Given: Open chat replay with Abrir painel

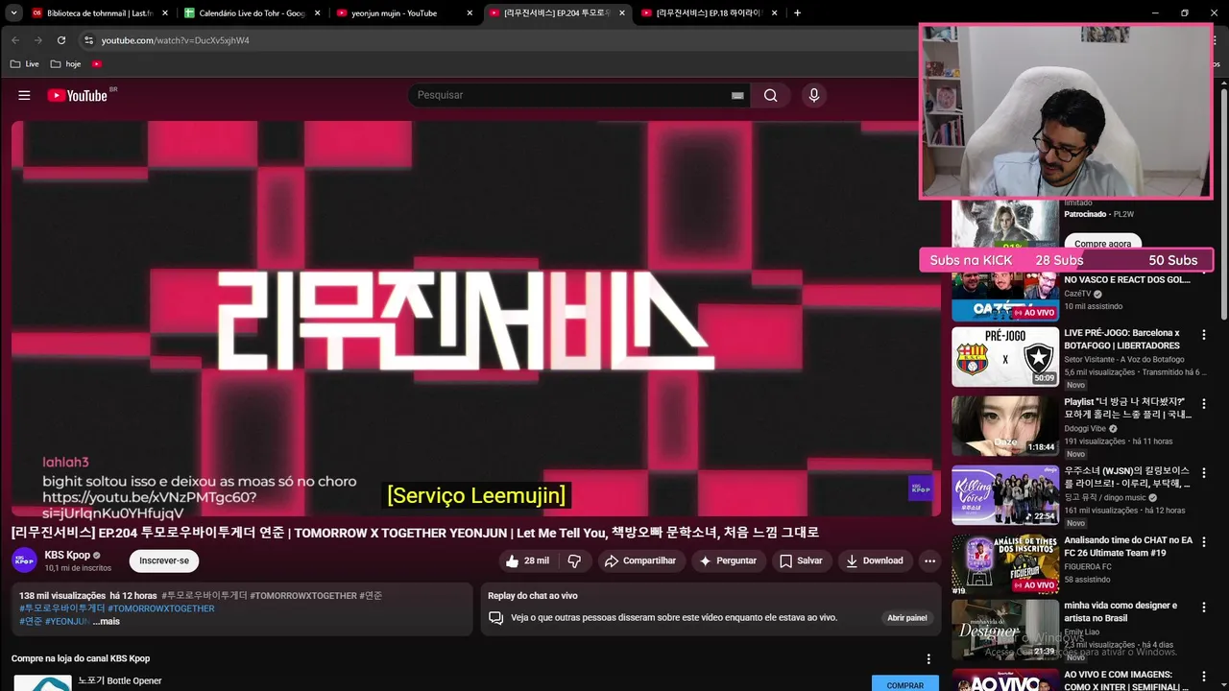Looking at the screenshot, I should click(907, 618).
